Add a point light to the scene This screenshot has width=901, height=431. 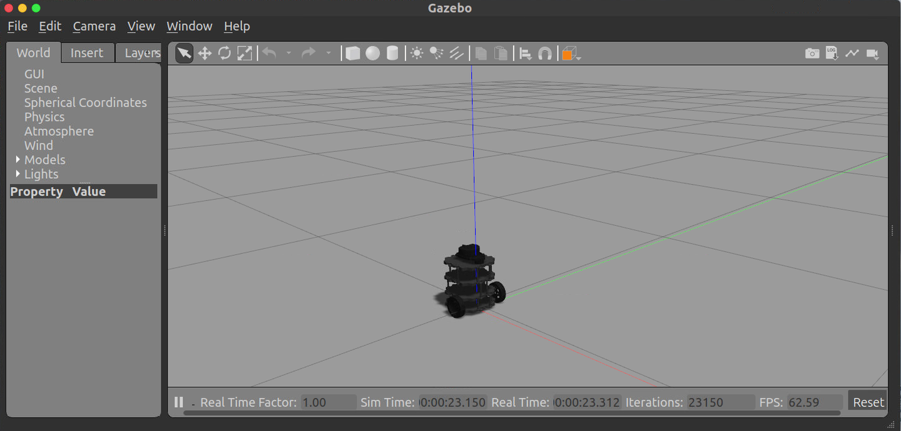coord(417,53)
